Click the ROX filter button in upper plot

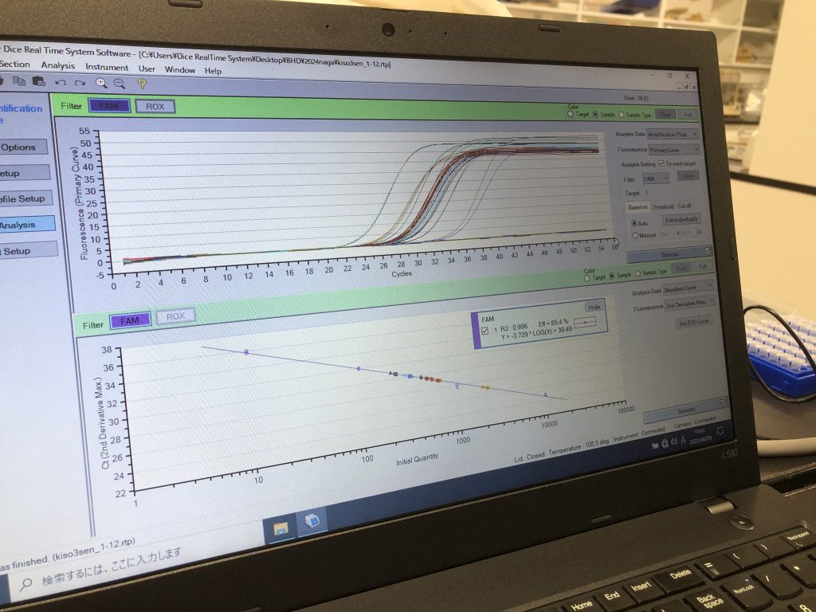point(155,106)
